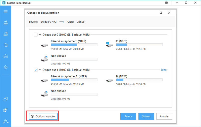201x127 pixels.
Task: Open the system clone blocks icon
Action: click(x=5, y=110)
